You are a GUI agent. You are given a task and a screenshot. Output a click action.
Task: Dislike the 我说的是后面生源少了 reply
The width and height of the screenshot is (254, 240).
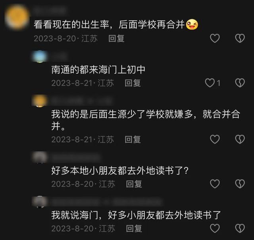coord(240,139)
